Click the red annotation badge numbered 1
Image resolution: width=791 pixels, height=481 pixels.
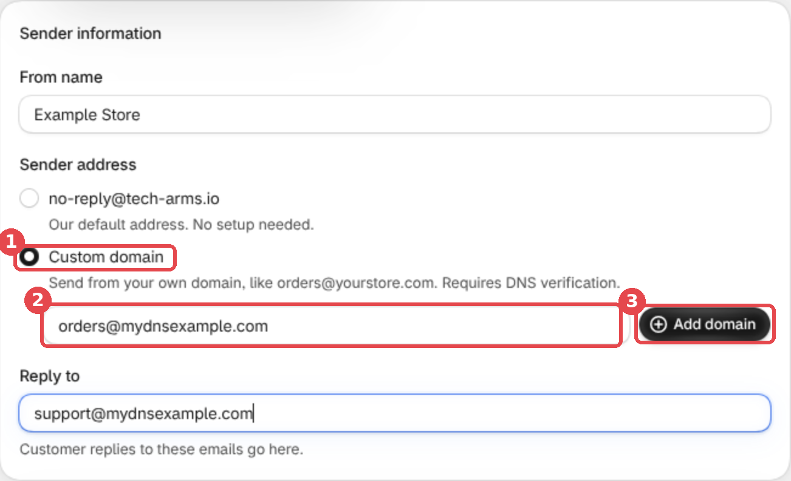point(9,243)
